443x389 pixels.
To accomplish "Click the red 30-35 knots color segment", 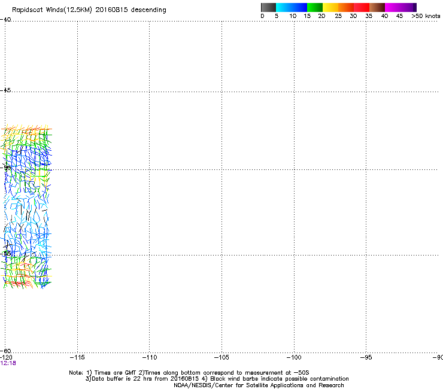I will click(362, 7).
